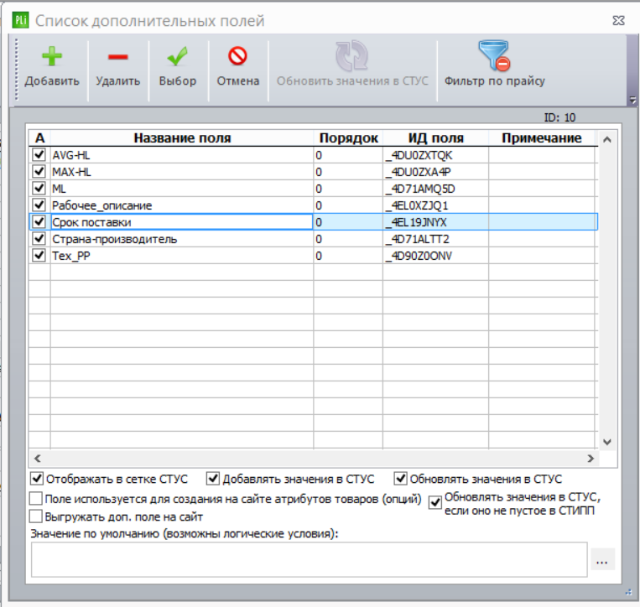
Task: Click the toolbar drag handle grip
Action: coord(16,70)
